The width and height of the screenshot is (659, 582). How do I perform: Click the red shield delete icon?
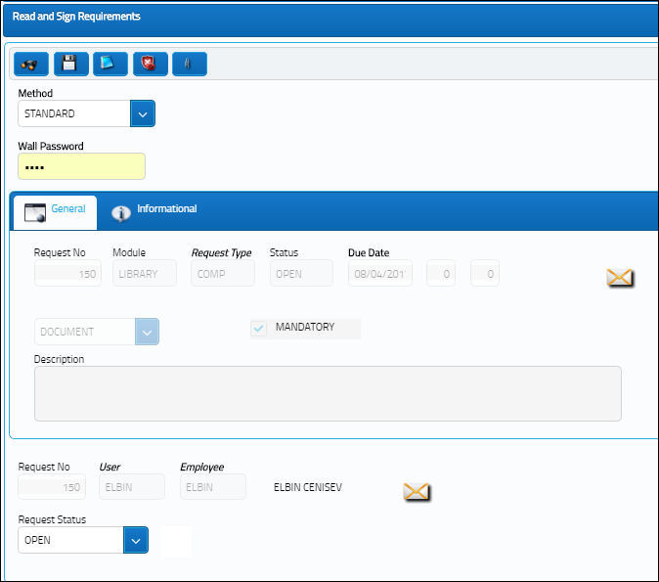click(x=150, y=64)
